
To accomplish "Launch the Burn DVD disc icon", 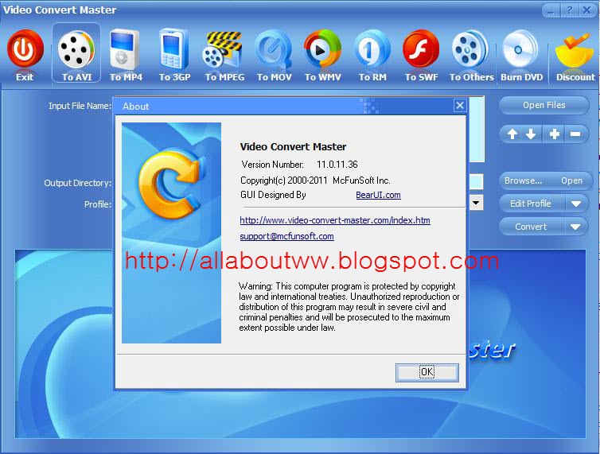I will (520, 50).
